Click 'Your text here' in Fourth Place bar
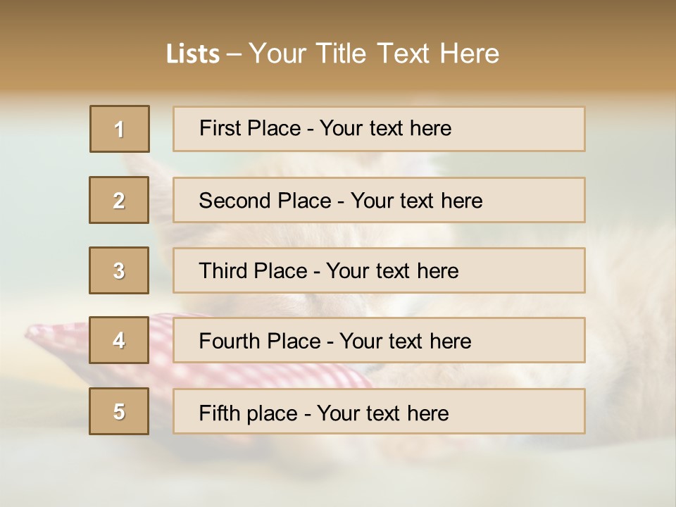Image resolution: width=676 pixels, height=507 pixels. click(x=405, y=342)
